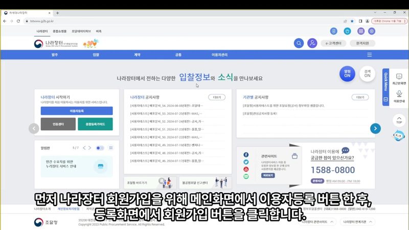
Task: Open 불공정조달 신고센터 banner
Action: (206, 182)
